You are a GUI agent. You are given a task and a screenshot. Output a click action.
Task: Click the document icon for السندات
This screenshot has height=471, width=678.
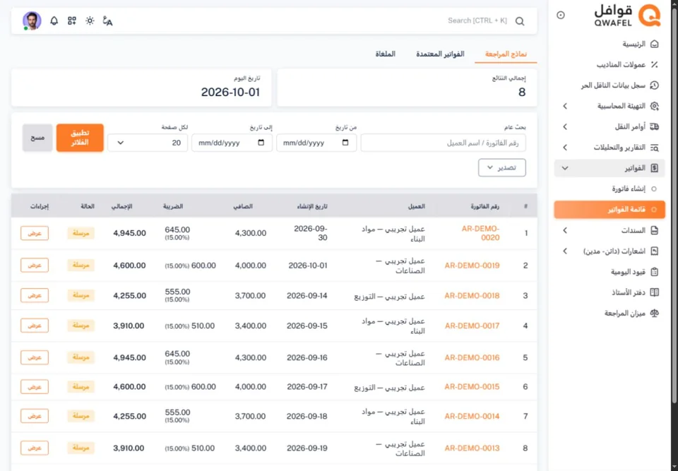655,230
